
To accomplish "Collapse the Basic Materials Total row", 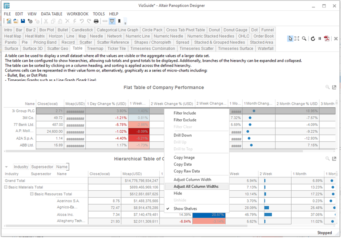I will tap(6, 187).
